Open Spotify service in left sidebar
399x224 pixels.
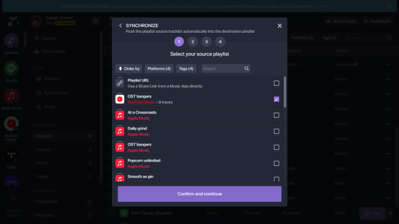coord(11,71)
